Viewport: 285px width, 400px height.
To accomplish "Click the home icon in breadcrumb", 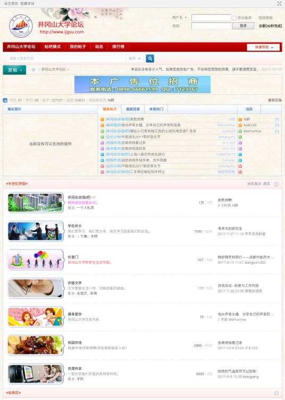I will [33, 69].
